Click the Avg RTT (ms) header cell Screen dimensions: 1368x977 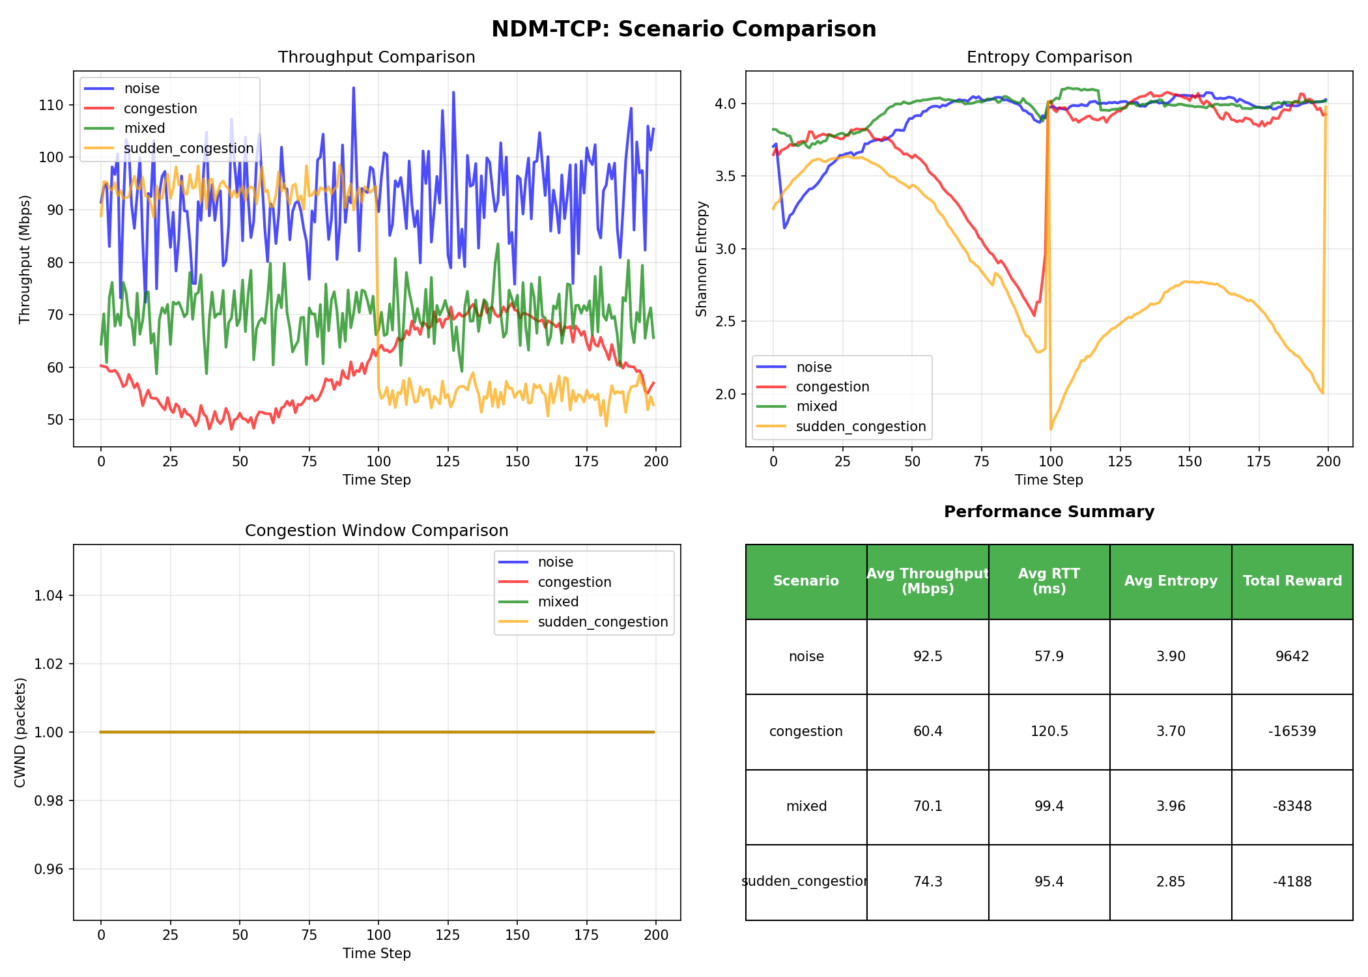coord(1049,581)
